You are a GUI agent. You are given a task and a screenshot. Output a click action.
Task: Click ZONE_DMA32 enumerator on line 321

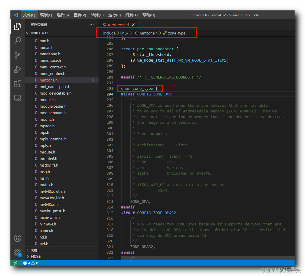click(x=142, y=247)
